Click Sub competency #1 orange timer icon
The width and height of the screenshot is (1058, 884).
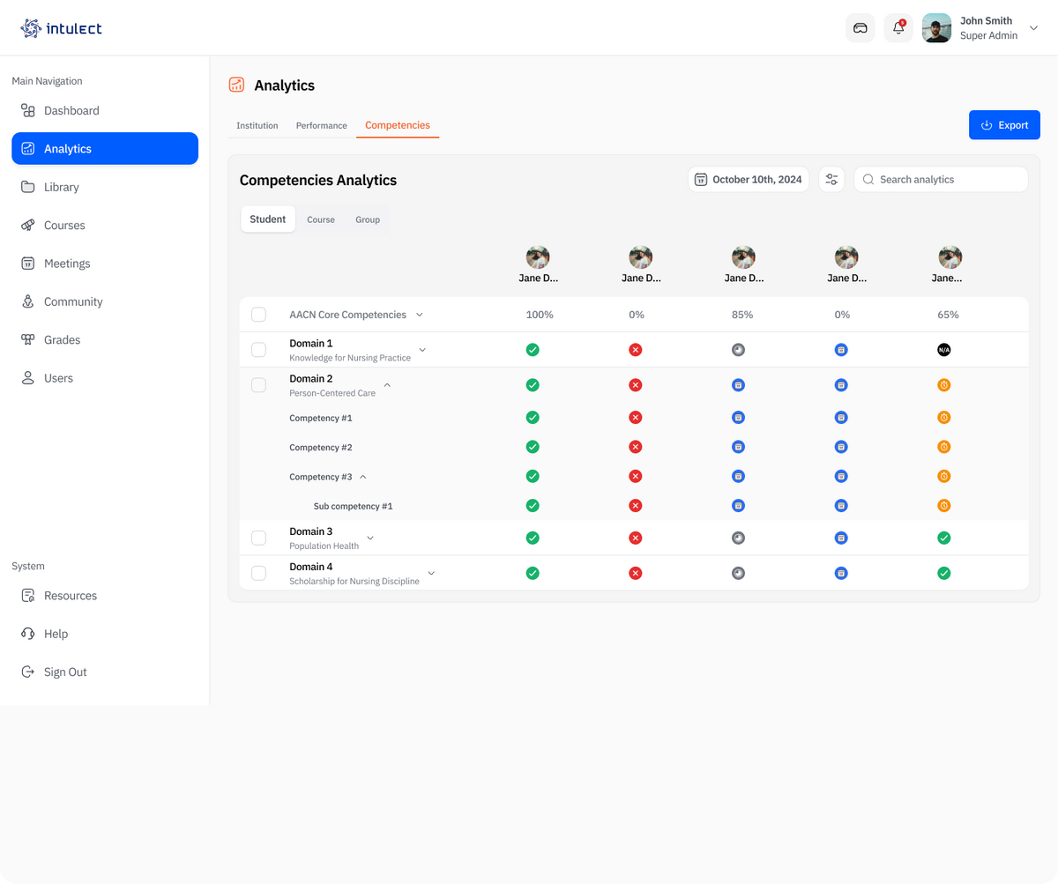pos(944,506)
